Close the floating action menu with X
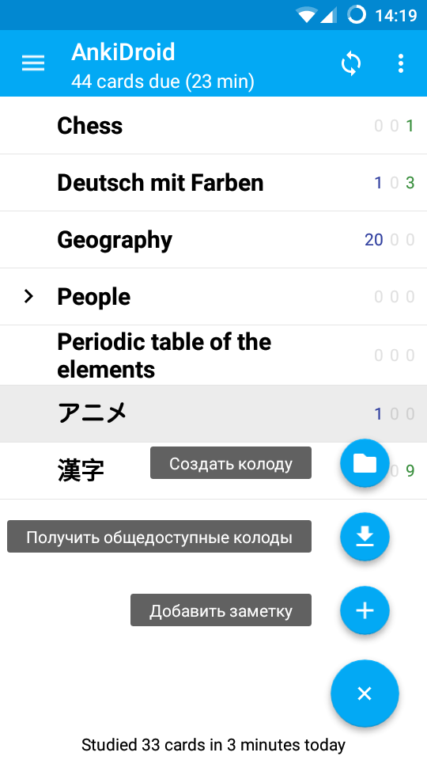Viewport: 427px width, 760px height. click(365, 693)
